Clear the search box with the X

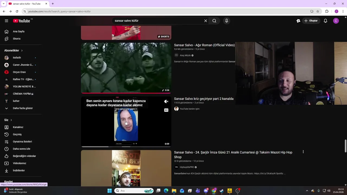tap(205, 21)
